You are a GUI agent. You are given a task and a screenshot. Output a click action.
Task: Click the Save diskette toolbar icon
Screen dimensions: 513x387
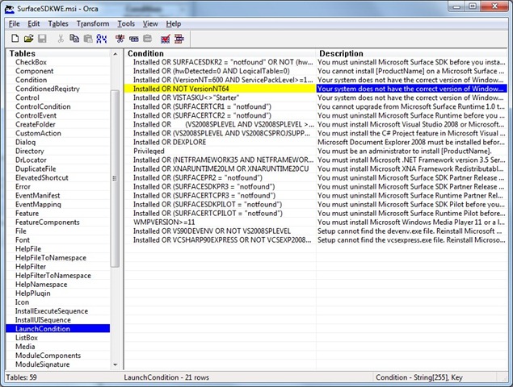pos(42,39)
